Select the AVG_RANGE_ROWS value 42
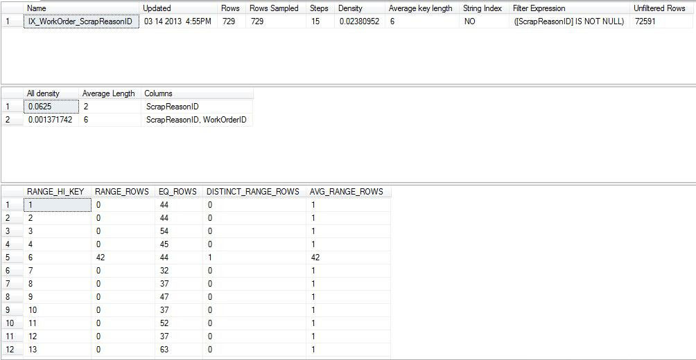The height and width of the screenshot is (360, 696). pos(349,257)
